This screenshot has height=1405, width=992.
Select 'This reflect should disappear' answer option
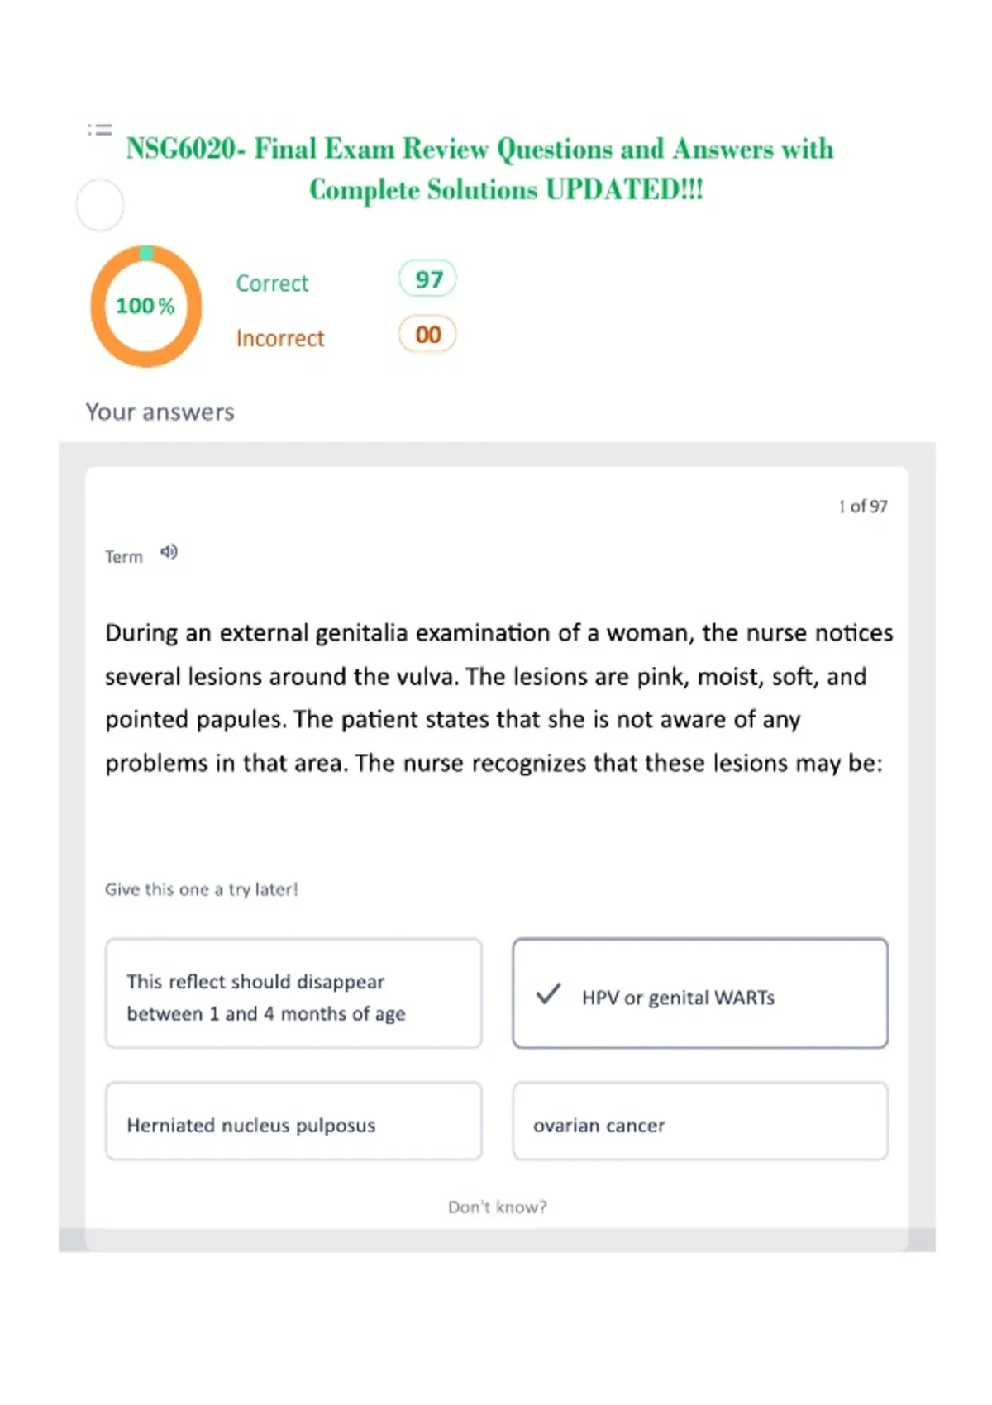click(293, 993)
